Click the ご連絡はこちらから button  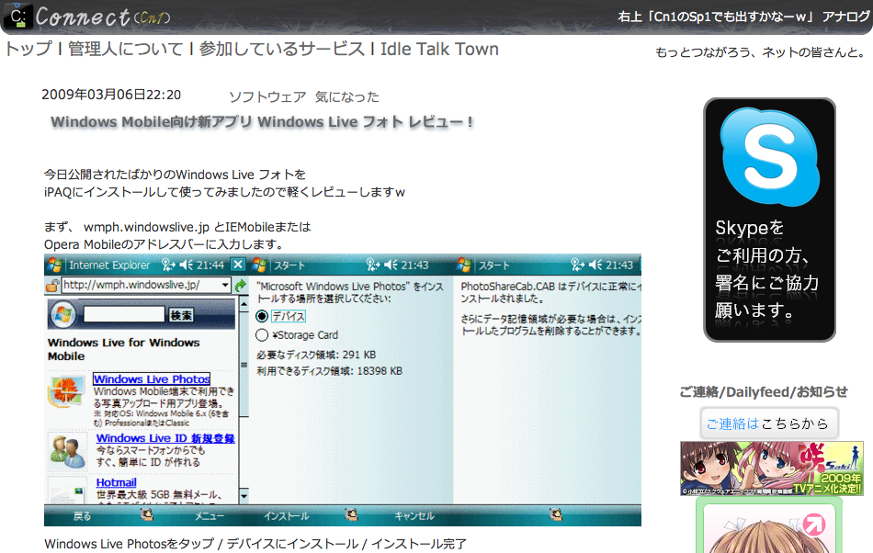pyautogui.click(x=769, y=423)
